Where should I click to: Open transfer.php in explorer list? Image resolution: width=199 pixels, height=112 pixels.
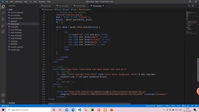pyautogui.click(x=15, y=50)
